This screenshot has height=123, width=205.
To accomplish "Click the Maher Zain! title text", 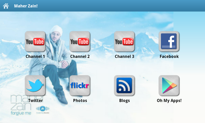I will click(26, 6).
